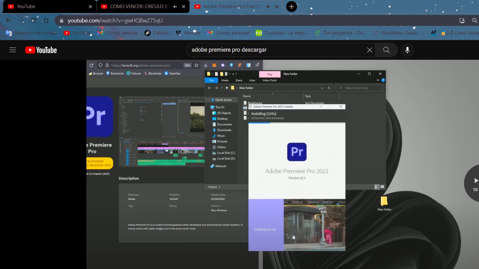Switch to the first YouTube tab
Viewport: 479px width, 269px height.
click(x=47, y=7)
